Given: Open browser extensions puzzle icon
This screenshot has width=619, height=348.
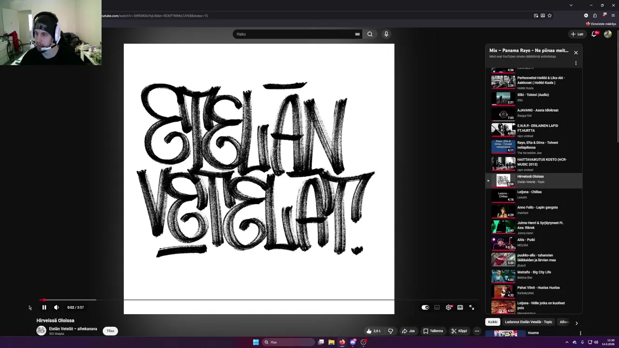Looking at the screenshot, I should click(x=595, y=15).
